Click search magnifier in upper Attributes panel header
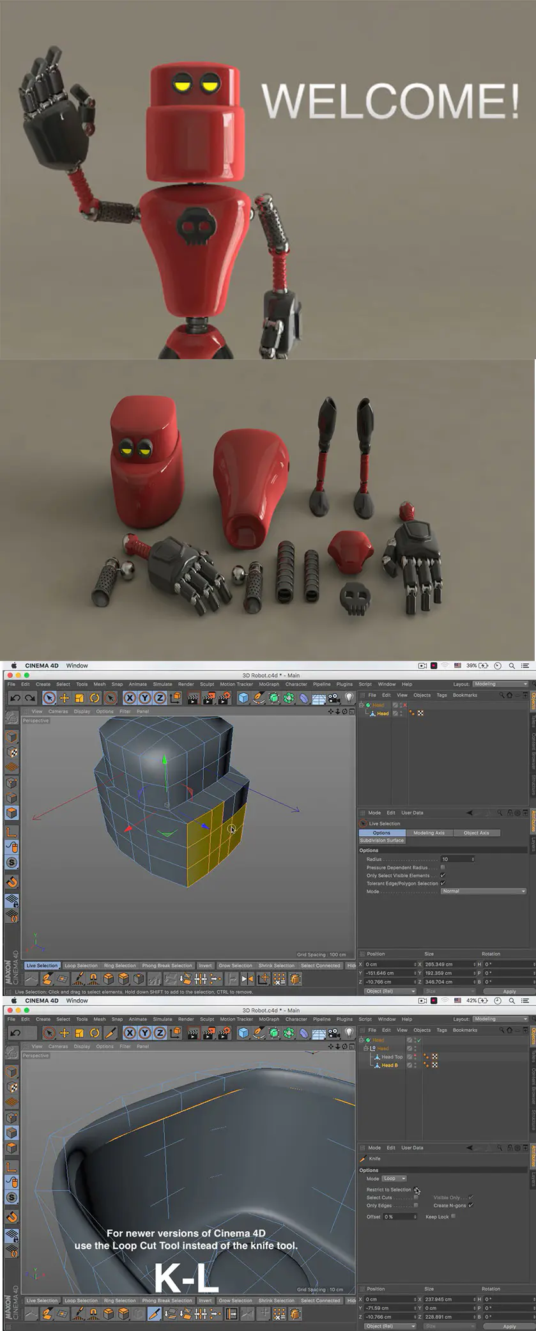This screenshot has width=536, height=1331. (x=501, y=813)
